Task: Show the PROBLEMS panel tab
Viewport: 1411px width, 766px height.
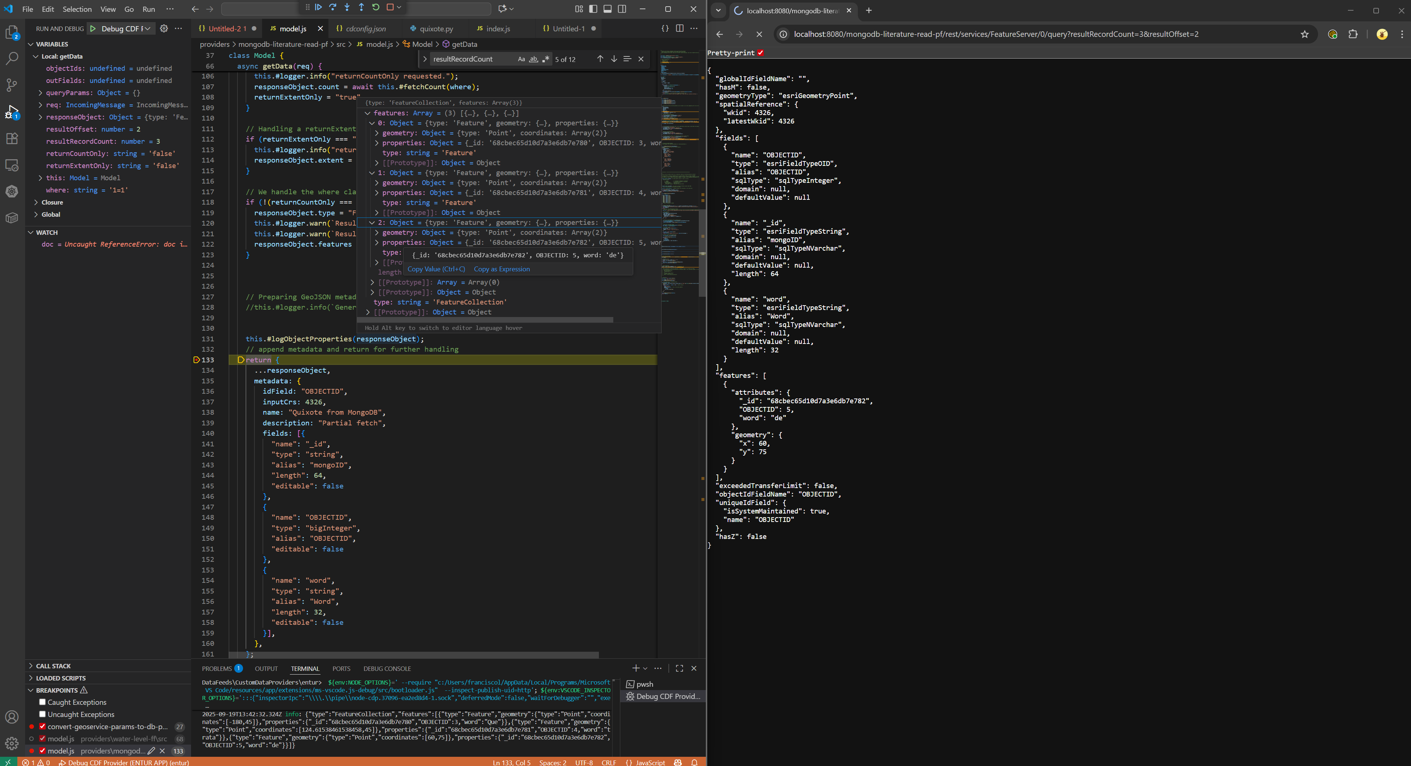Action: tap(222, 669)
